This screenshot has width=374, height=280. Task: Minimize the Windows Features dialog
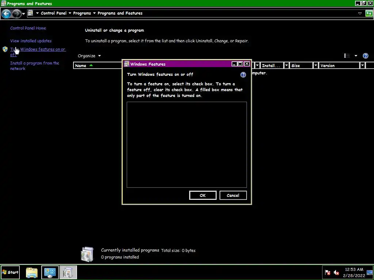tap(234, 64)
